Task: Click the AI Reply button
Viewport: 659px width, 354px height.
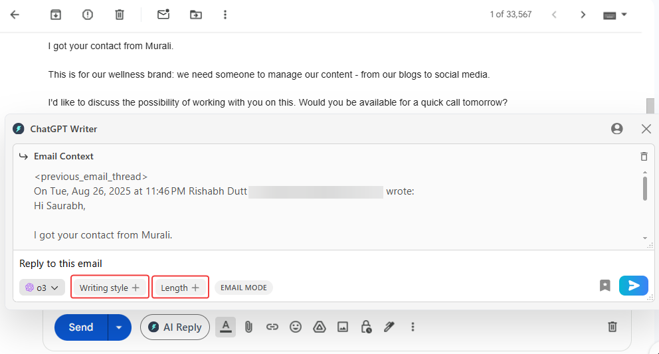Action: 175,327
